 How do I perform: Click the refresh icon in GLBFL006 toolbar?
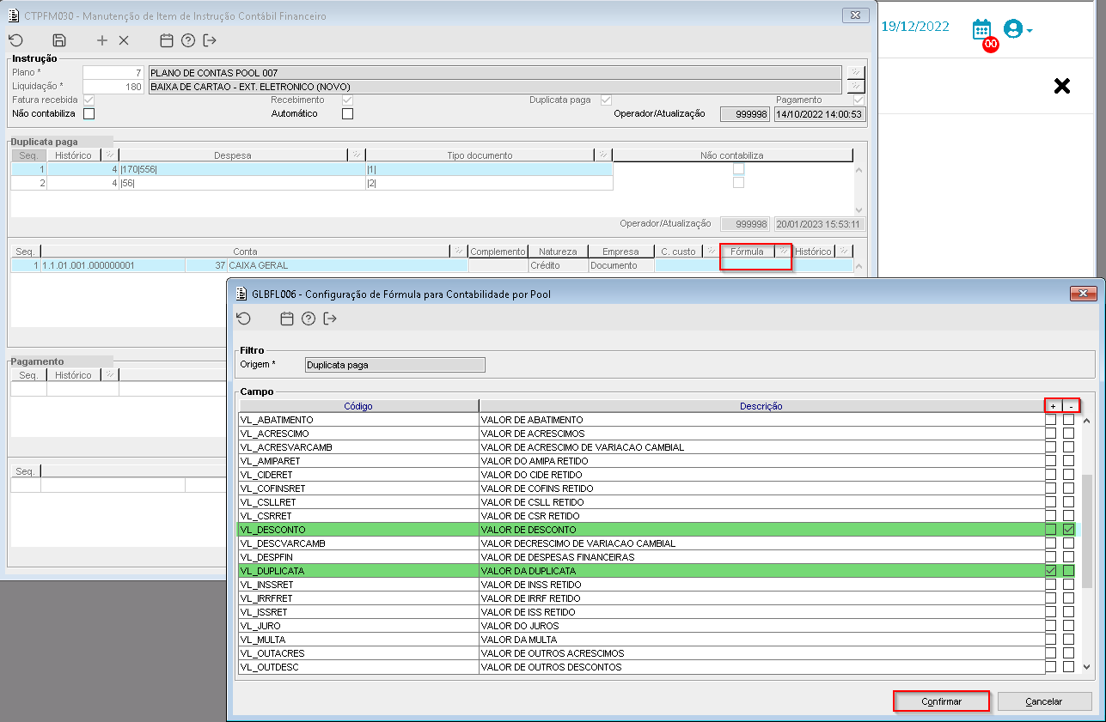(244, 319)
